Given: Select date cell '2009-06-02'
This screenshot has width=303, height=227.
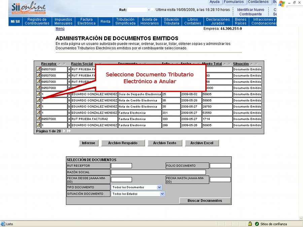Looking at the screenshot, I should tap(191, 94).
